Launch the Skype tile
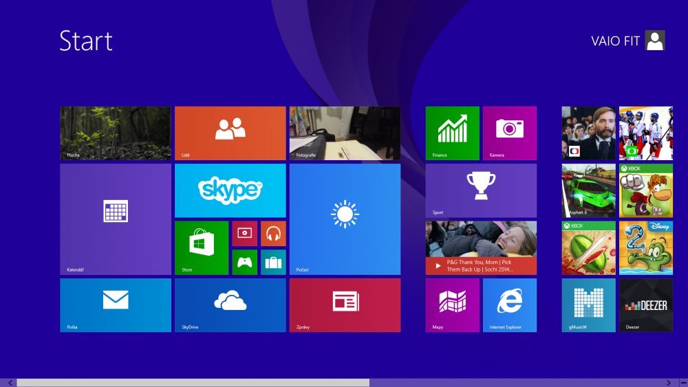 pyautogui.click(x=230, y=190)
